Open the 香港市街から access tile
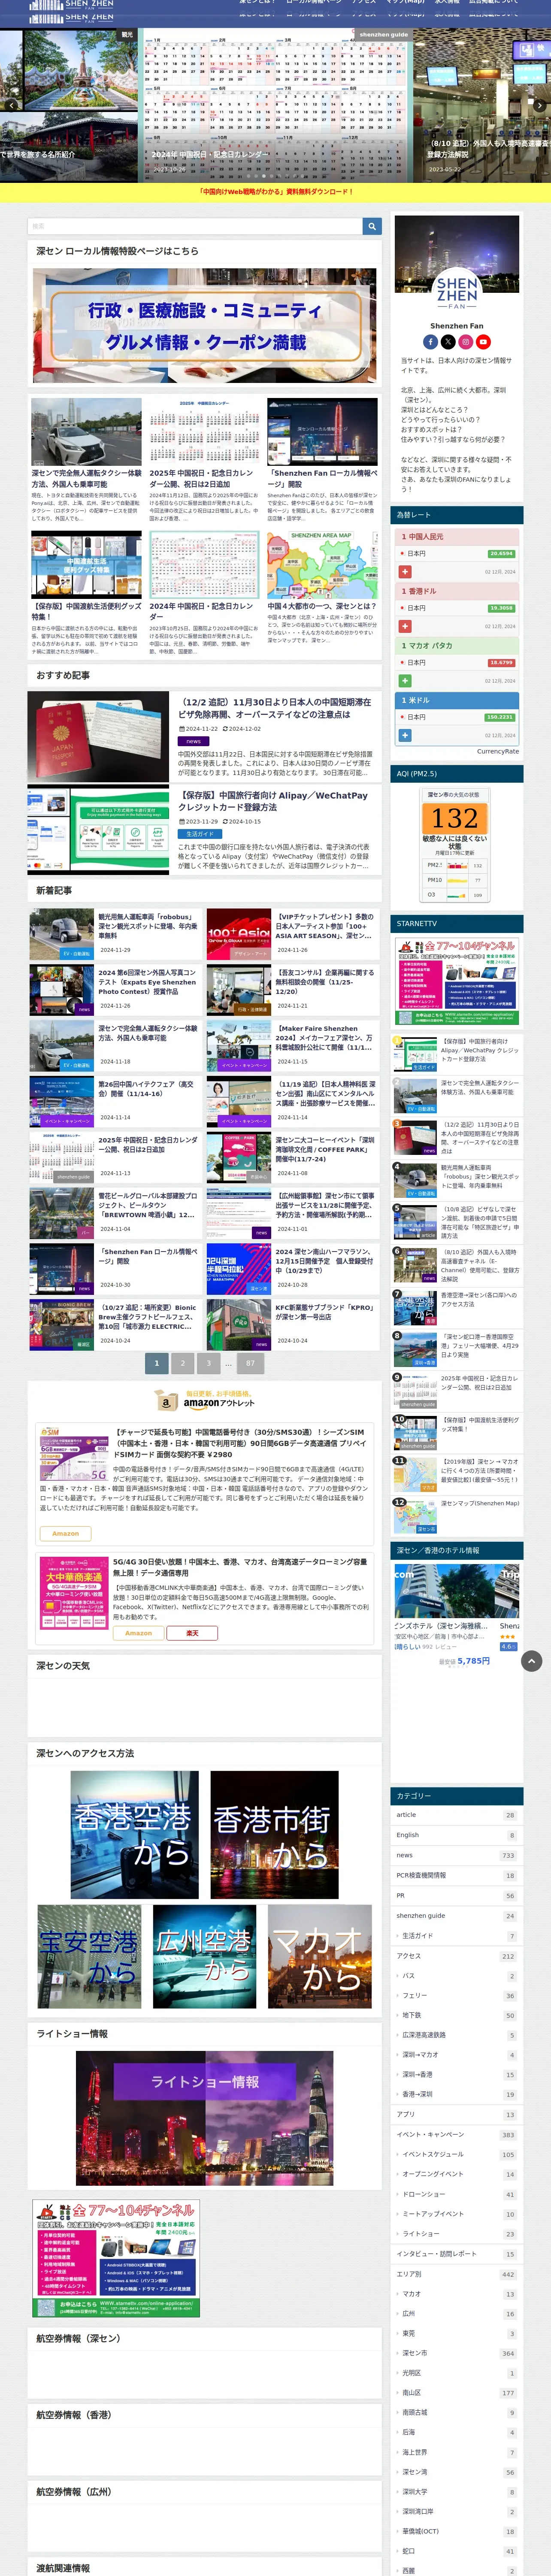551x2576 pixels. coord(274,1835)
